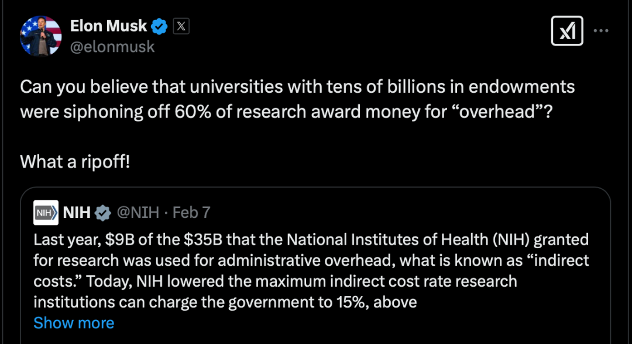Open the Grok explain-post icon

(567, 30)
